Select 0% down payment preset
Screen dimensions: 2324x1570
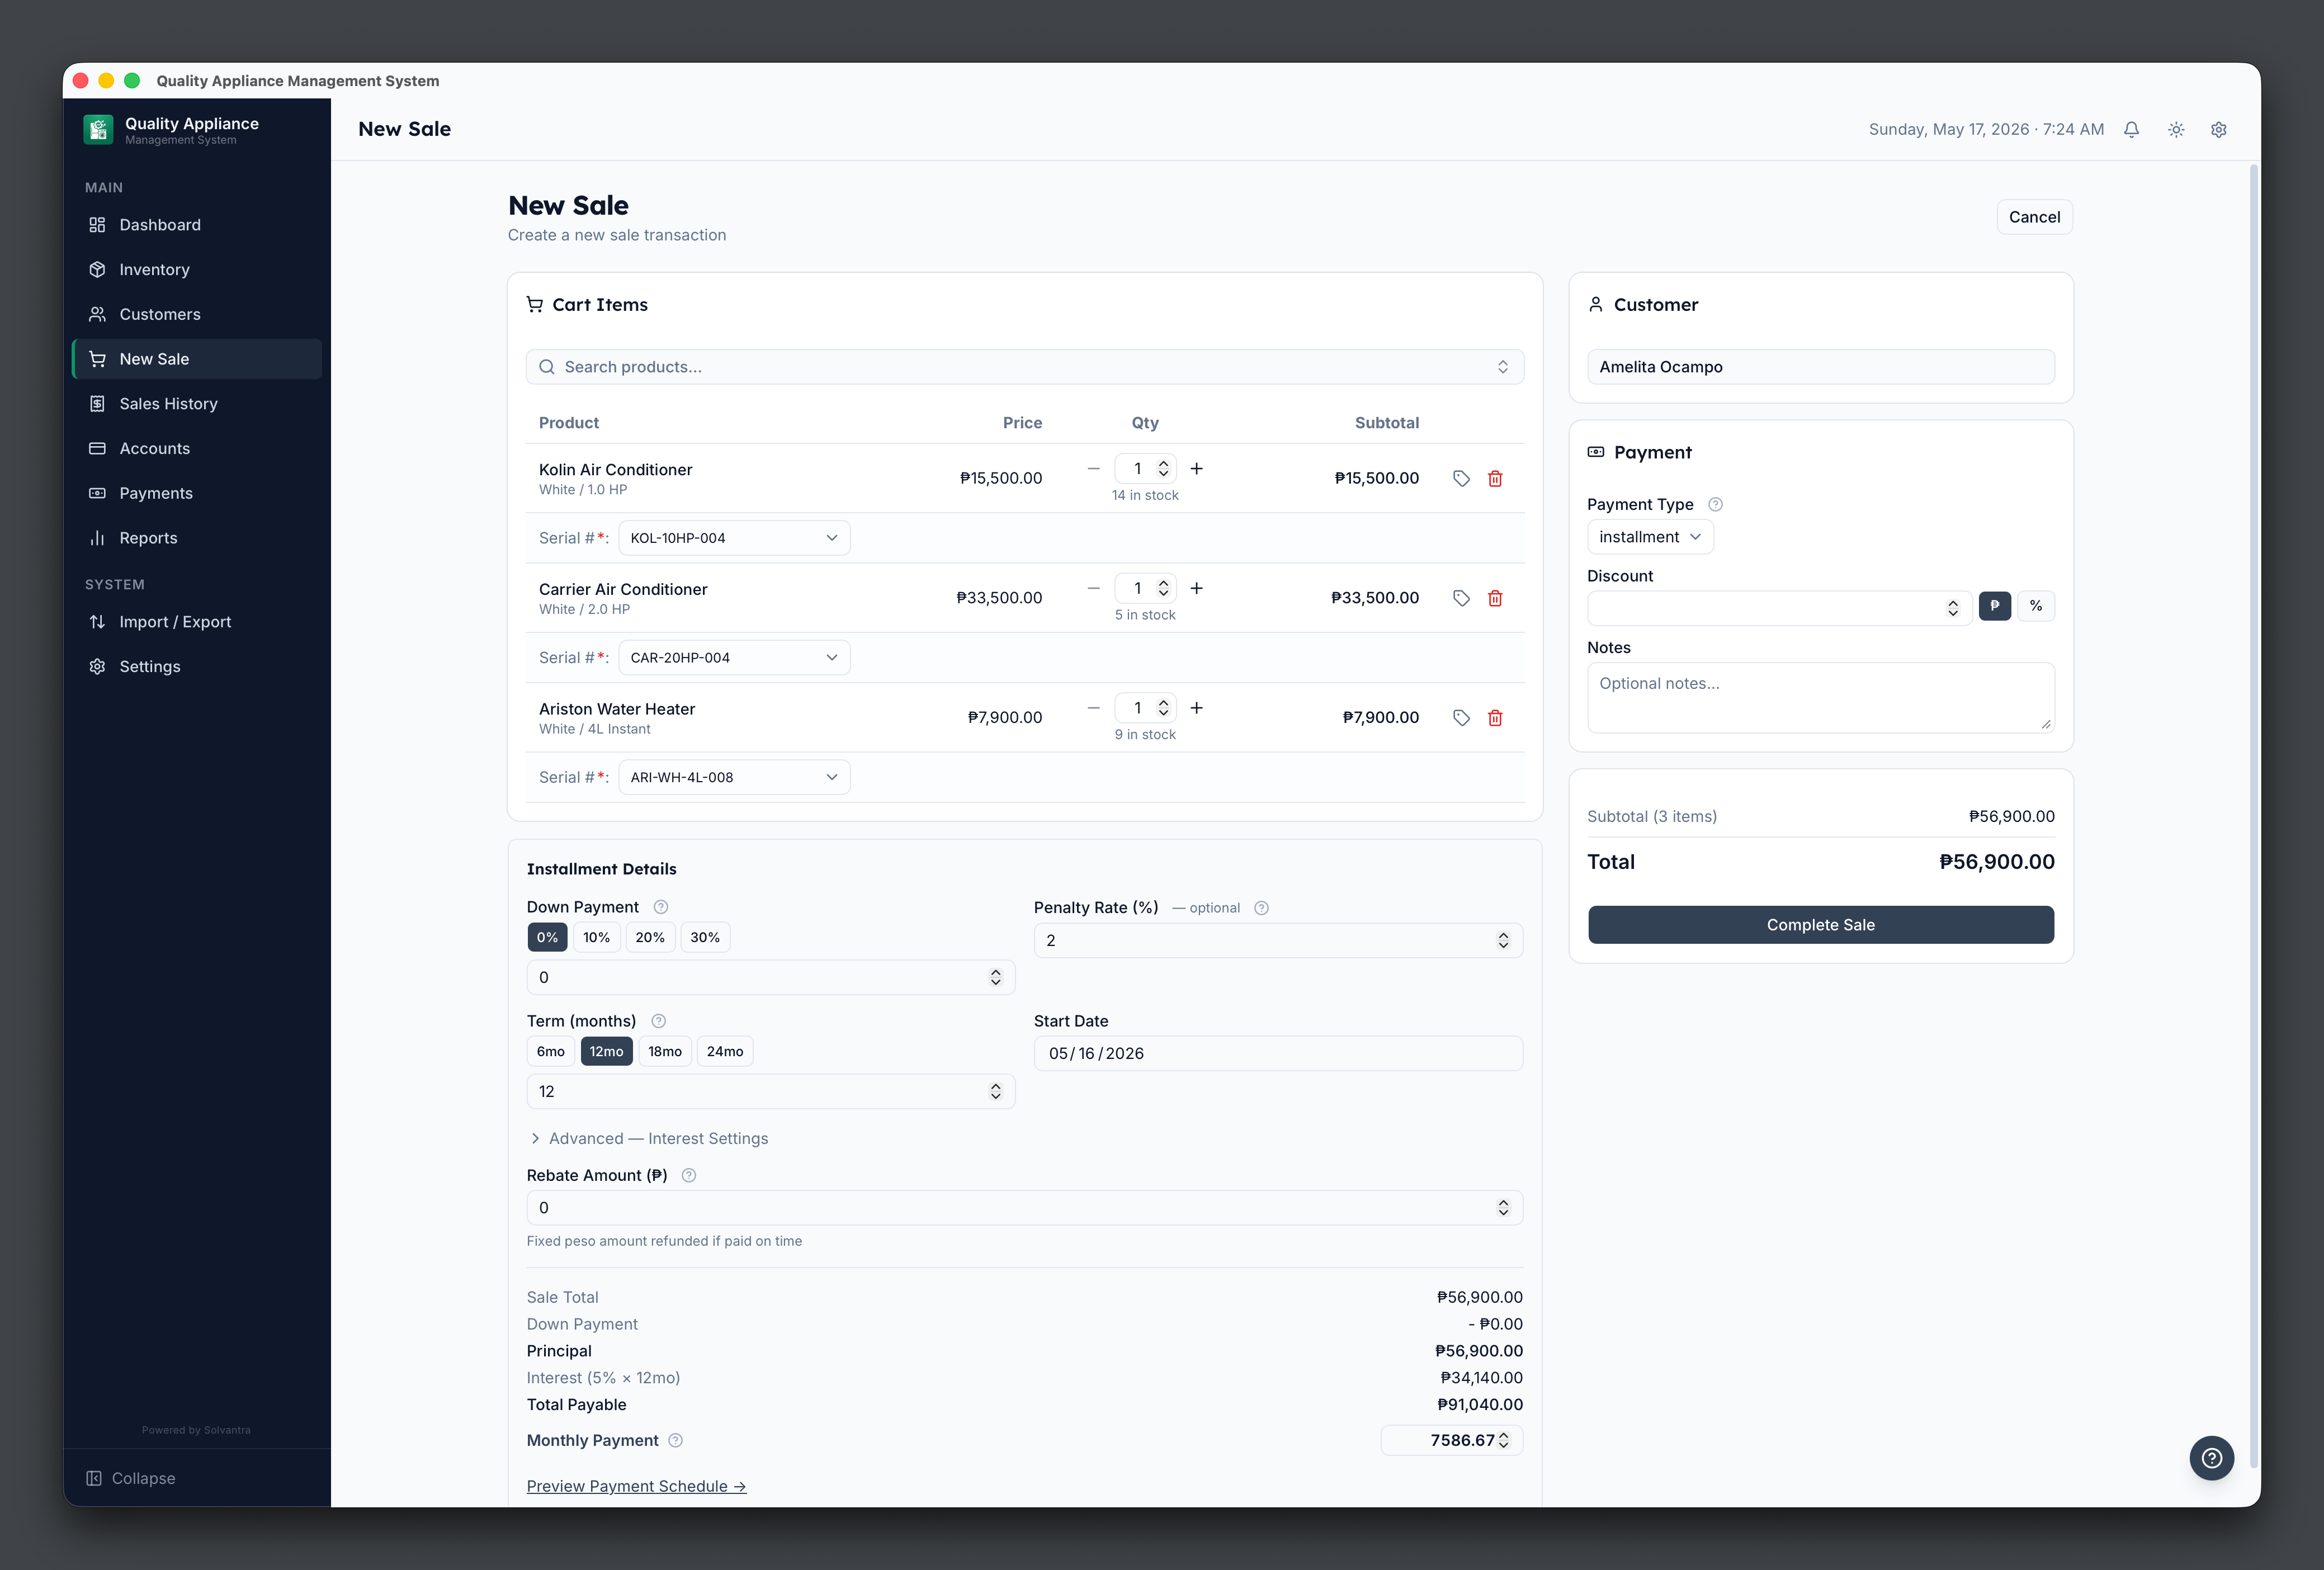[x=547, y=937]
